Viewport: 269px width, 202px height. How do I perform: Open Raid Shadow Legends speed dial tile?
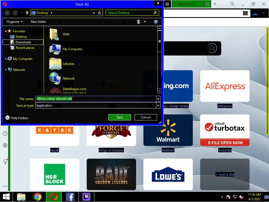[111, 174]
